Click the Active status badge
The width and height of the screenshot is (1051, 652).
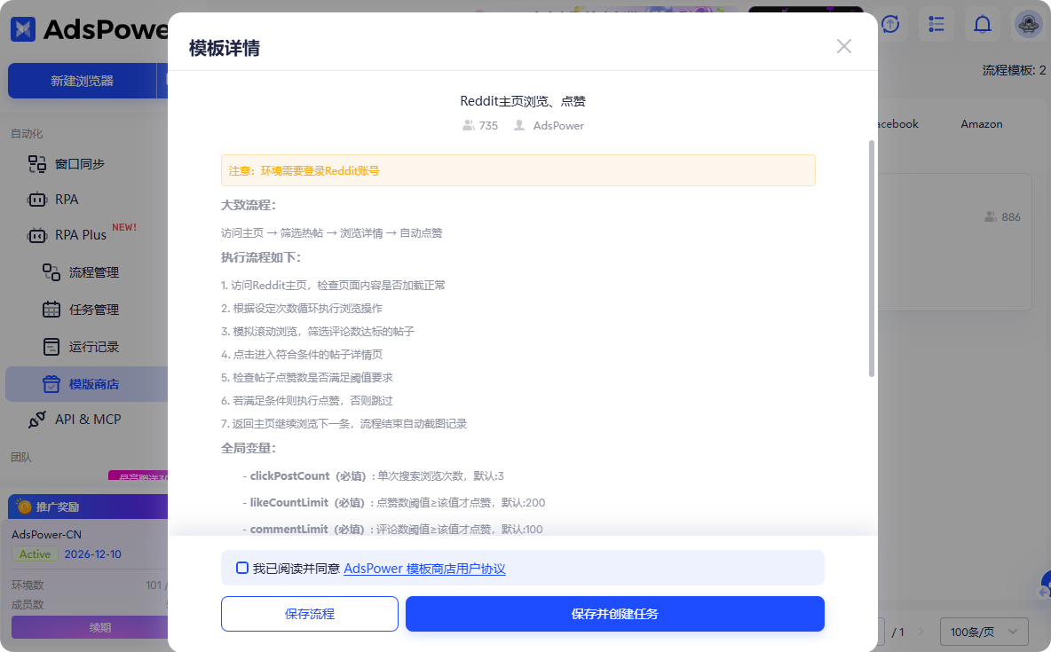(x=35, y=554)
